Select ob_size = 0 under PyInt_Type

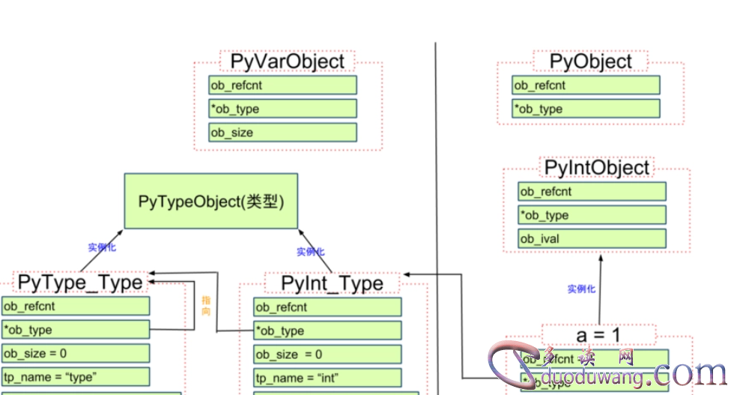[327, 355]
